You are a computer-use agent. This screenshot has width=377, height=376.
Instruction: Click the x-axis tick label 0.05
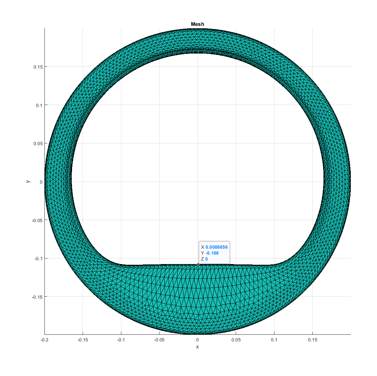click(236, 340)
